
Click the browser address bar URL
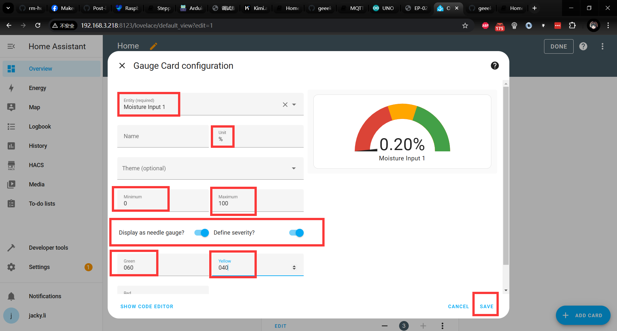147,25
